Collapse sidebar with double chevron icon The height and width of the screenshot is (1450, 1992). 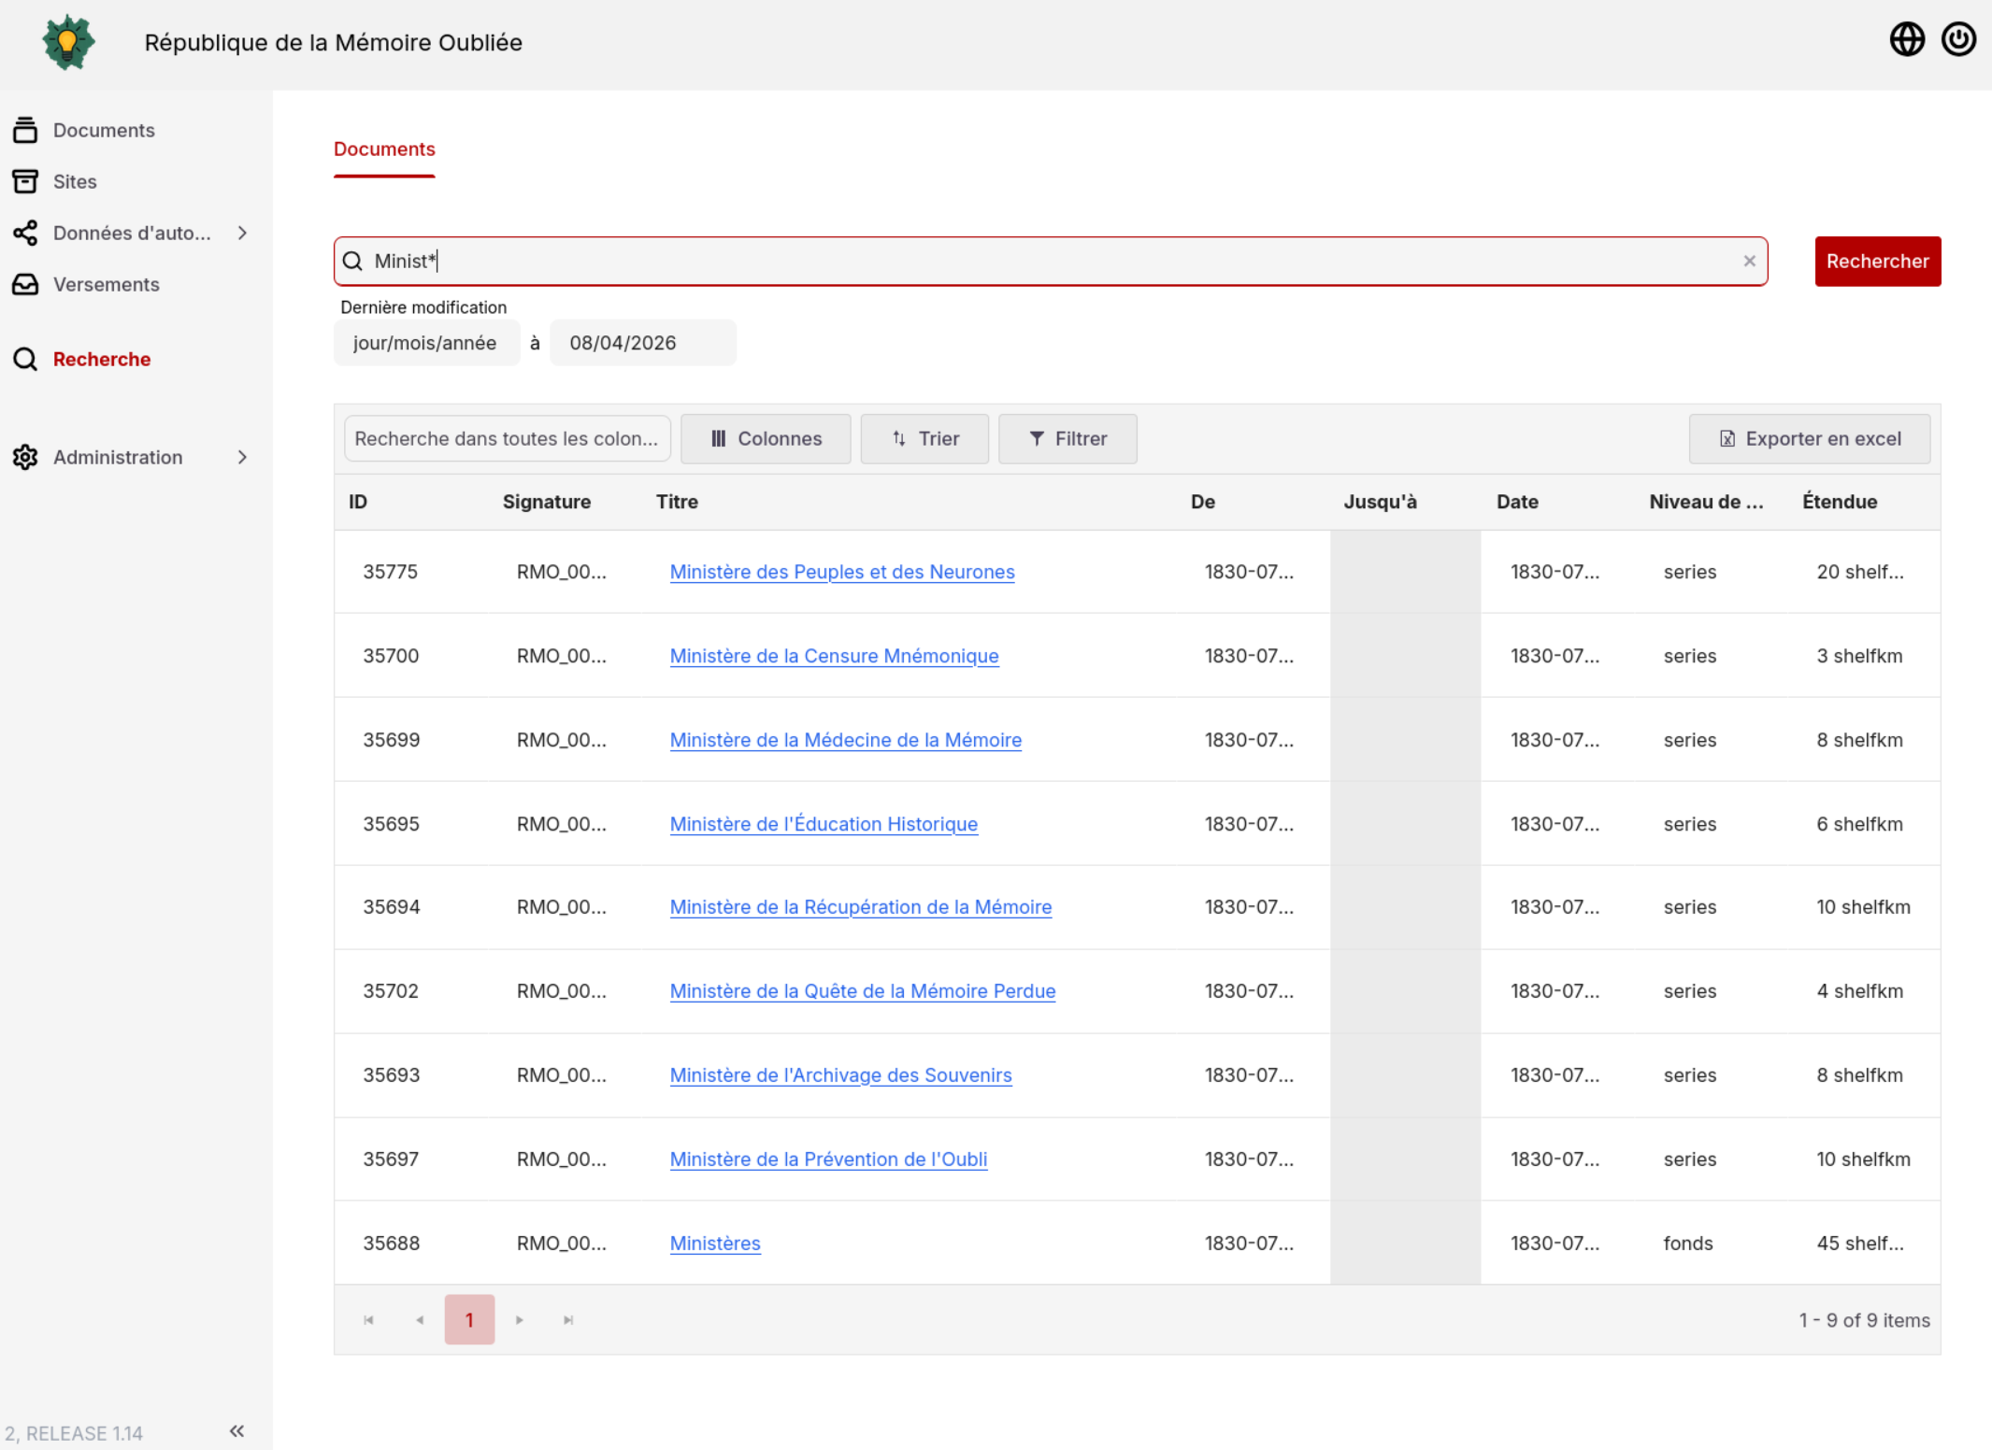pyautogui.click(x=236, y=1430)
